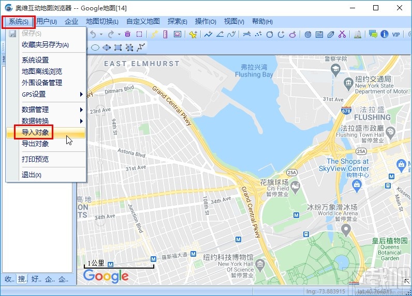Screen dimensions: 412x296
Task: Select the purple ruler measure tool
Action: [x=166, y=34]
